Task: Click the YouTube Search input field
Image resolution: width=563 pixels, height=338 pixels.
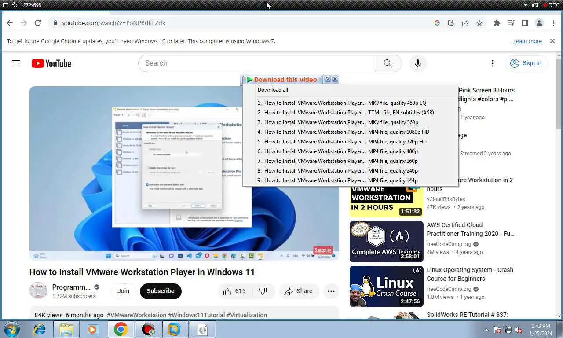Action: pos(256,63)
